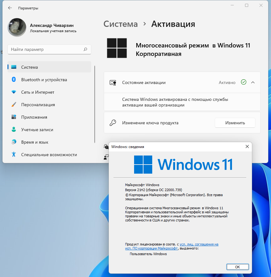Click the 'Активно' status text
The image size is (271, 277).
227,82
